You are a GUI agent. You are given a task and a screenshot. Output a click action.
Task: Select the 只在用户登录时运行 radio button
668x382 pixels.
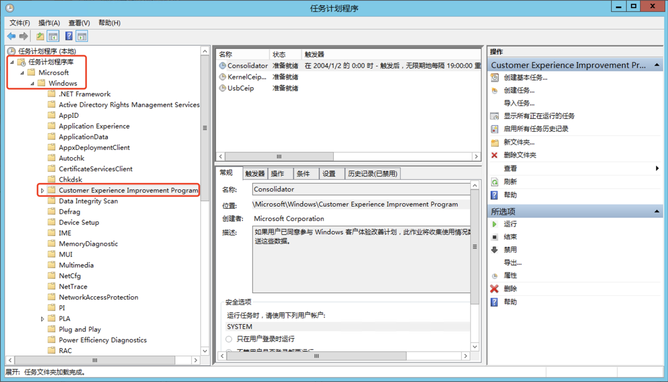pyautogui.click(x=229, y=339)
